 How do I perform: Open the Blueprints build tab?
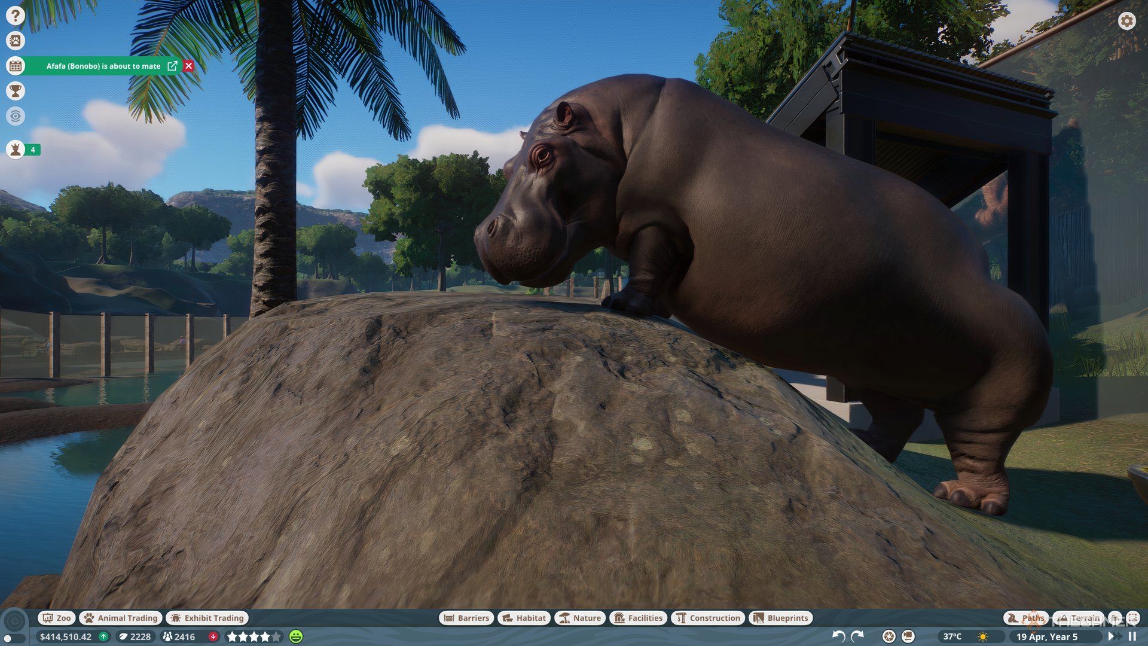[x=781, y=618]
